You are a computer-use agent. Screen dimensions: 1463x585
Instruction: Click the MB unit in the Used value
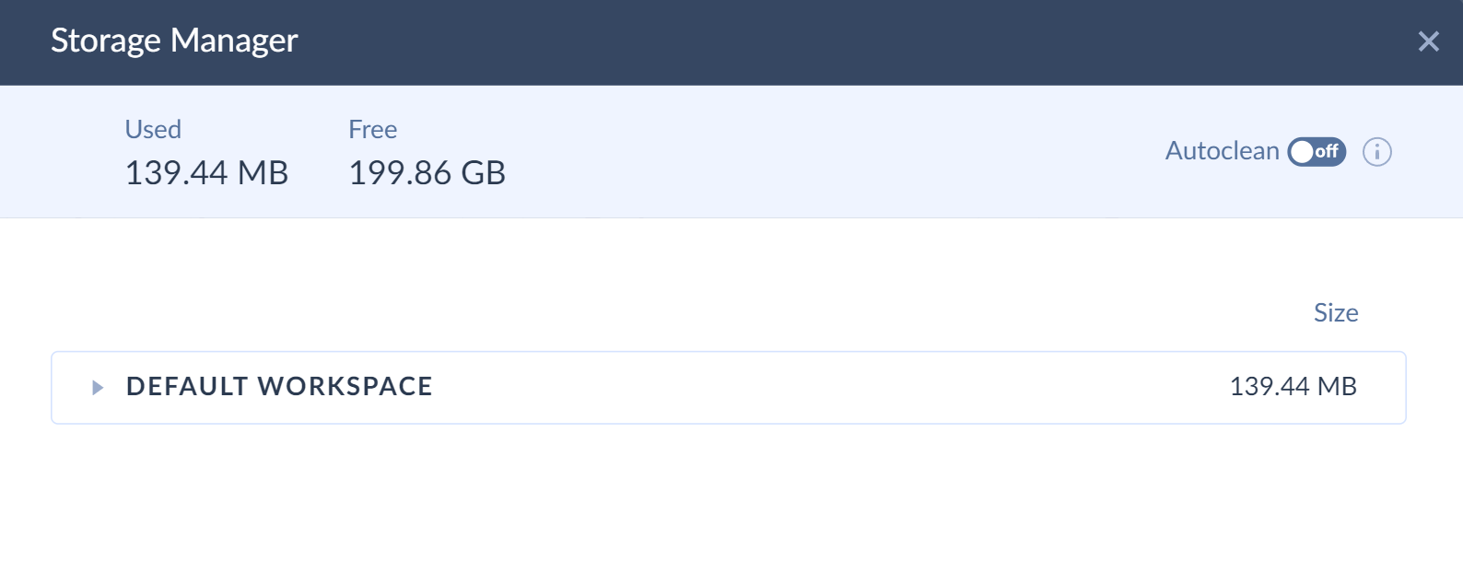point(263,173)
